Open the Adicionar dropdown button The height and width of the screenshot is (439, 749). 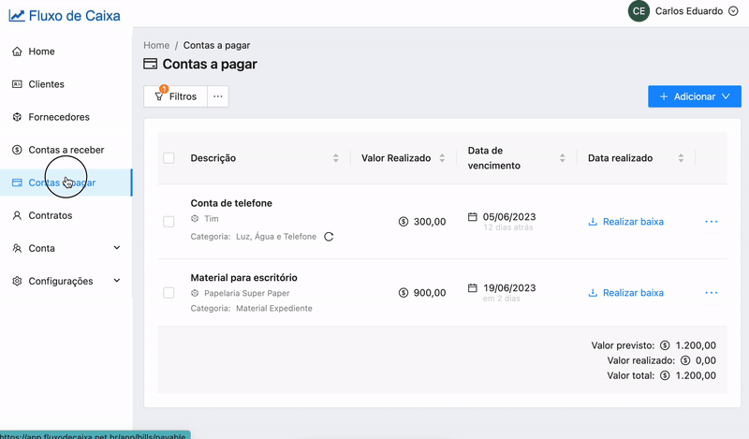coord(695,96)
